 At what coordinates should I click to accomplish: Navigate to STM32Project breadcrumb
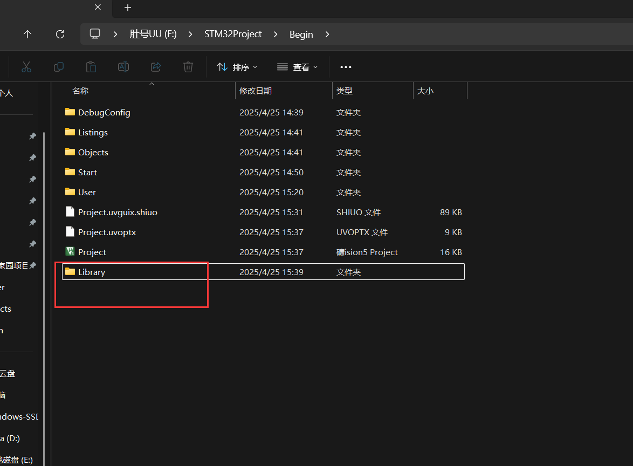(x=233, y=35)
